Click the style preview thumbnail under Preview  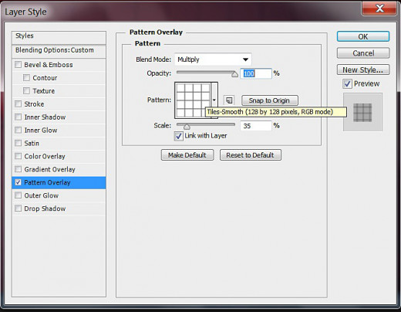pos(362,112)
